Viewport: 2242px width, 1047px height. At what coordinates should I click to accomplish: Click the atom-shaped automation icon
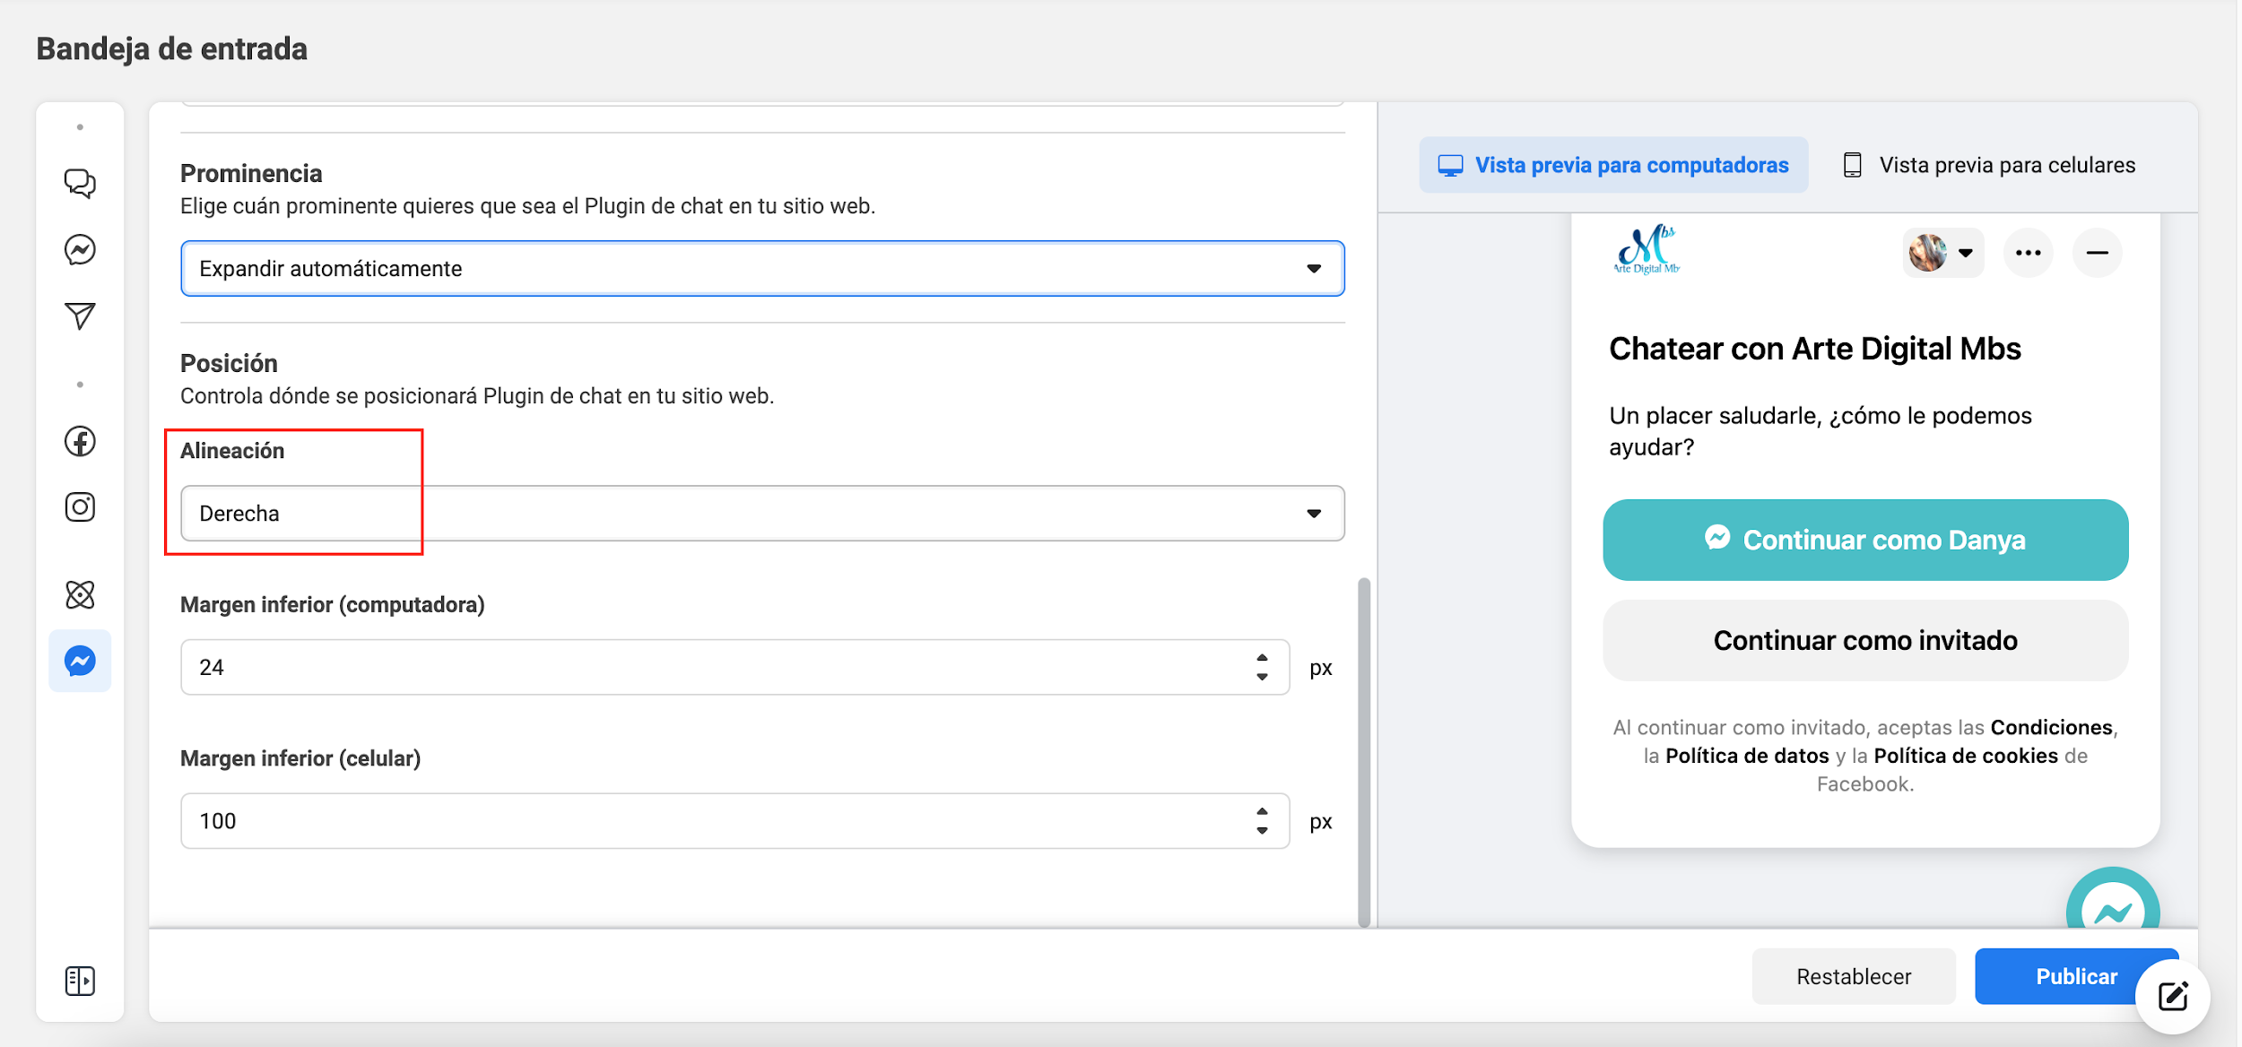tap(80, 594)
